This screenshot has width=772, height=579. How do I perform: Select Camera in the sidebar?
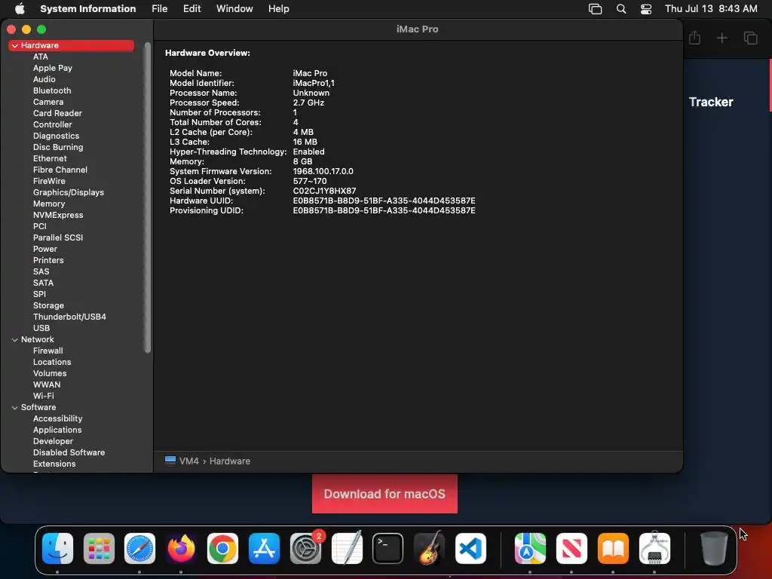[48, 102]
